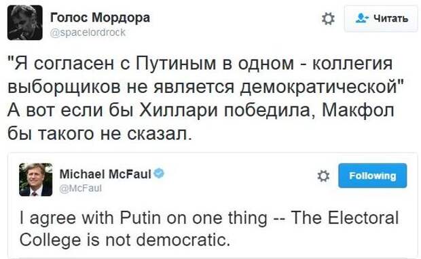This screenshot has width=421, height=259.
Task: Visit the @McFaul handle
Action: [81, 188]
